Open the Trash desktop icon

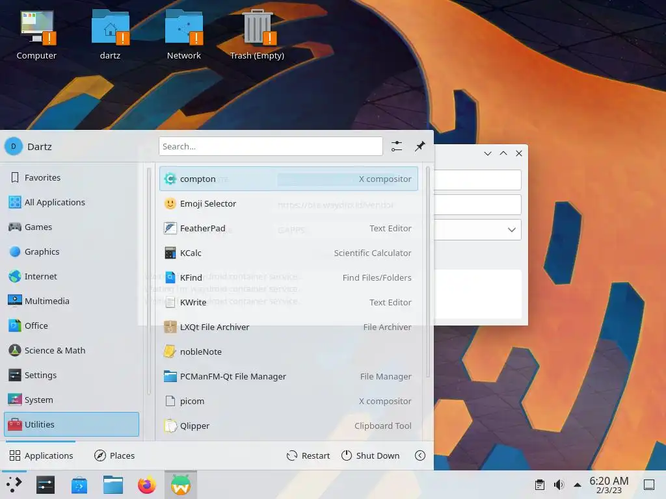257,35
